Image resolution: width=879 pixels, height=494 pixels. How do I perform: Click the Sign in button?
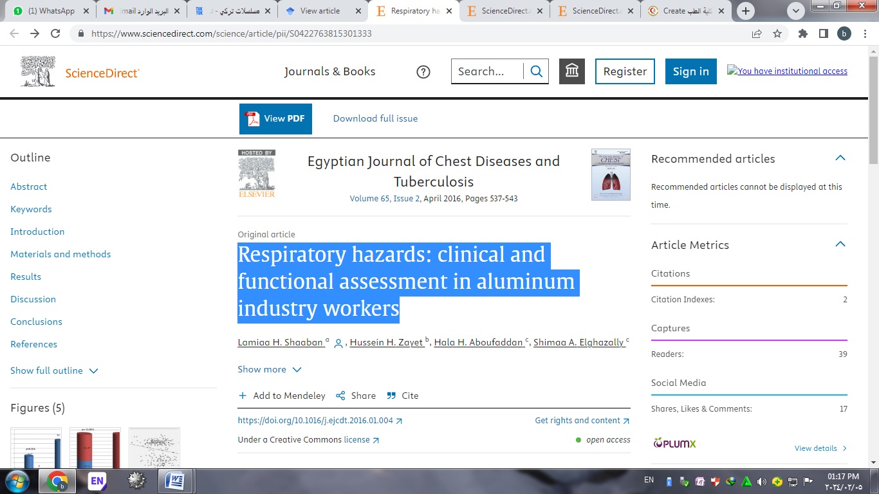click(690, 71)
